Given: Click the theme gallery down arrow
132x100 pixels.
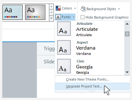Looking at the screenshot, I should tap(51, 12).
